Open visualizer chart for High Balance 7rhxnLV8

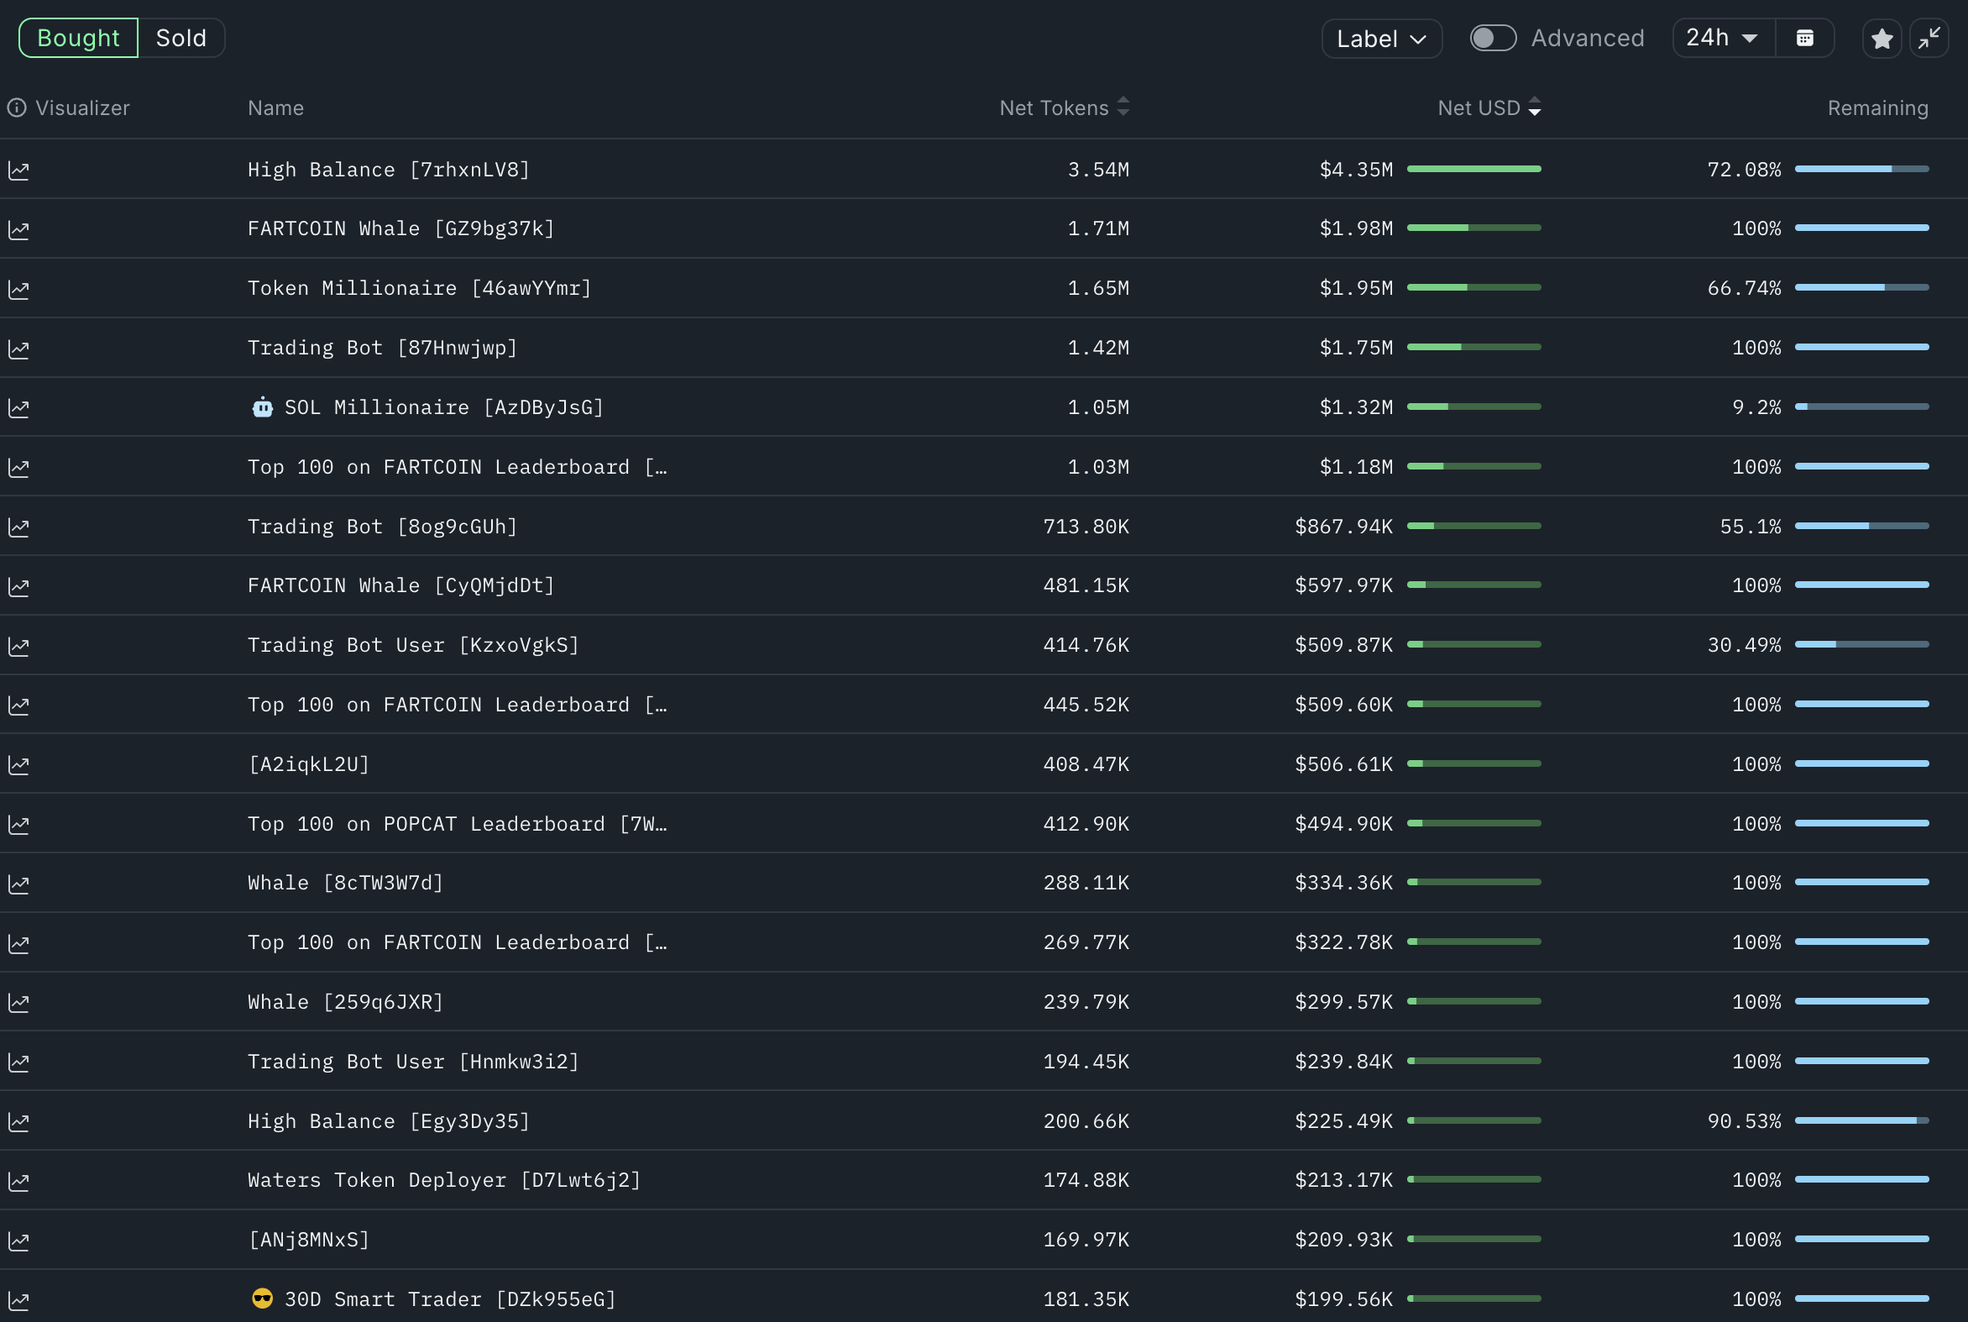18,170
